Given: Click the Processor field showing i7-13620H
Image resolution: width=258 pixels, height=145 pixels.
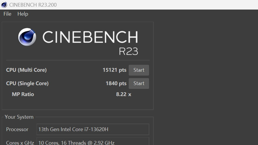Looking at the screenshot, I should coord(93,129).
